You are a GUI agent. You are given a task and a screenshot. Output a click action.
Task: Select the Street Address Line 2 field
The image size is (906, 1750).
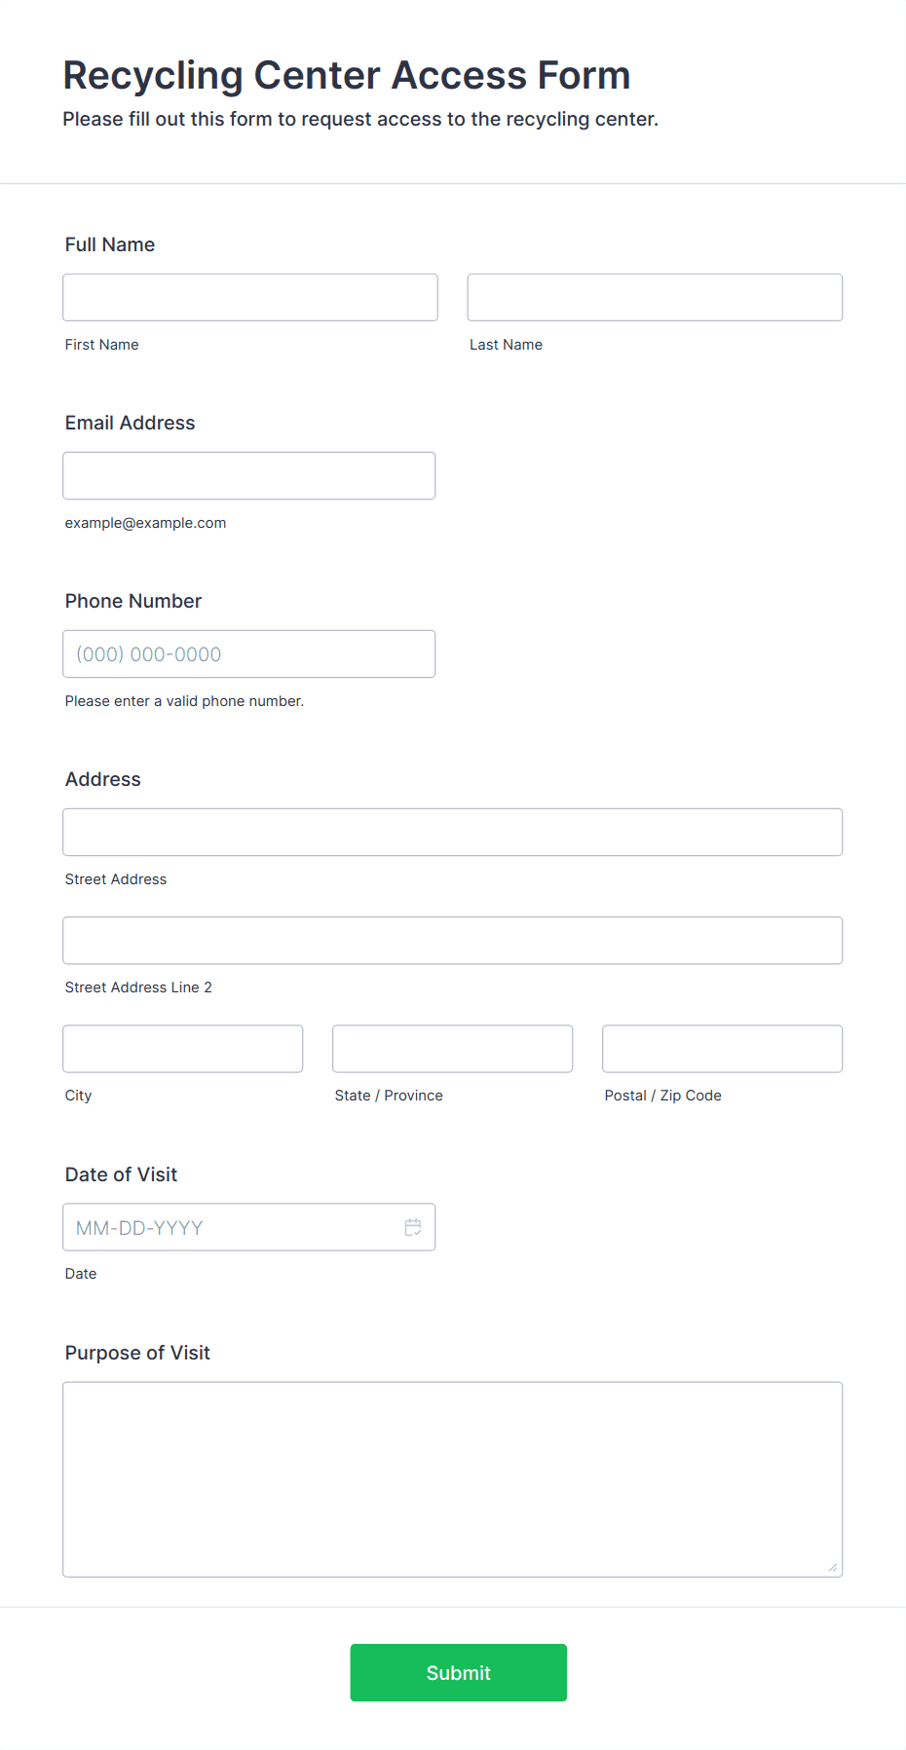tap(453, 940)
